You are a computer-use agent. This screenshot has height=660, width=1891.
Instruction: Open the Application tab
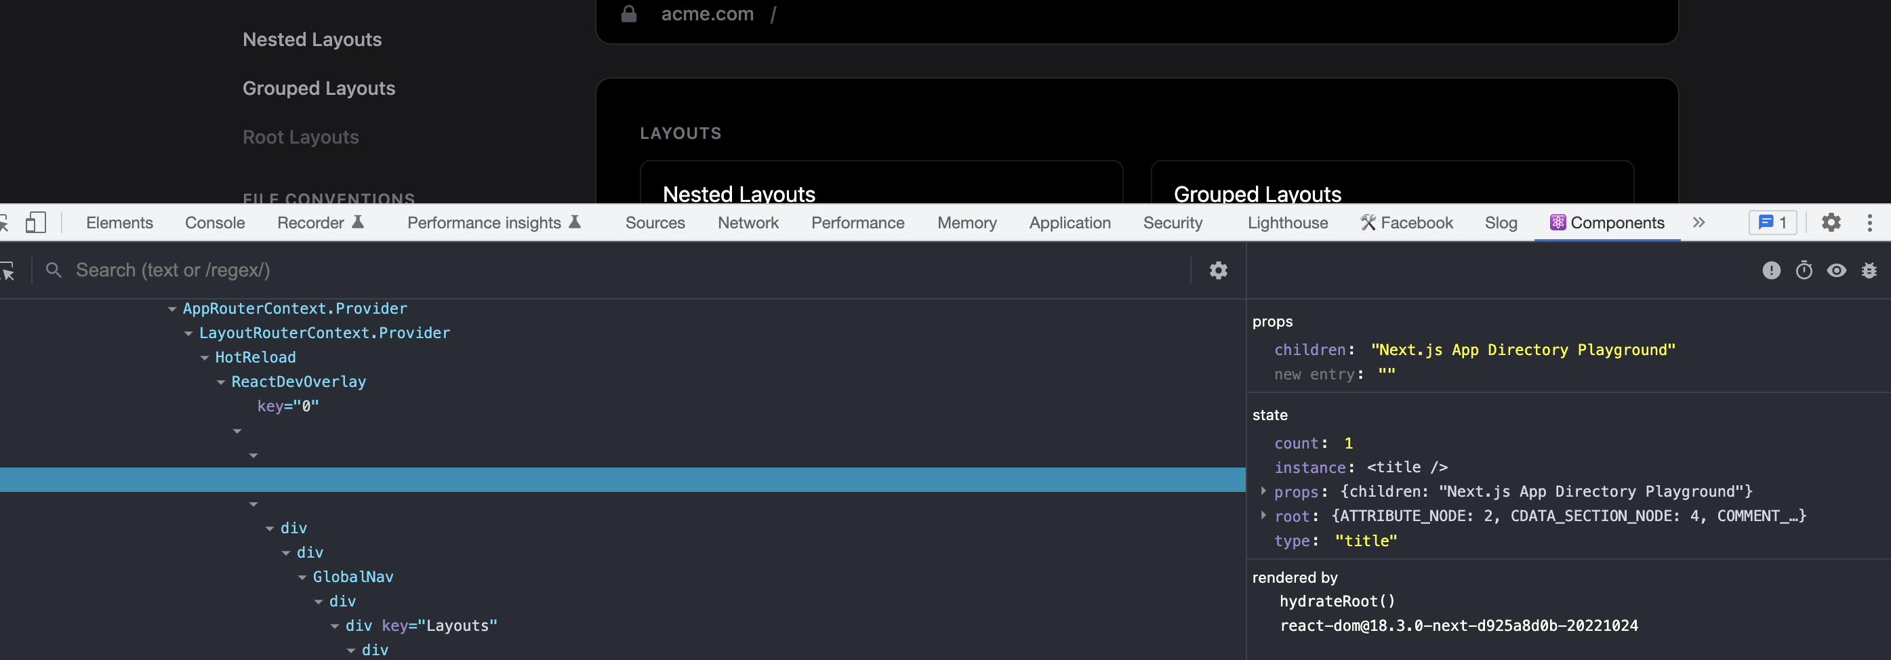click(1070, 222)
